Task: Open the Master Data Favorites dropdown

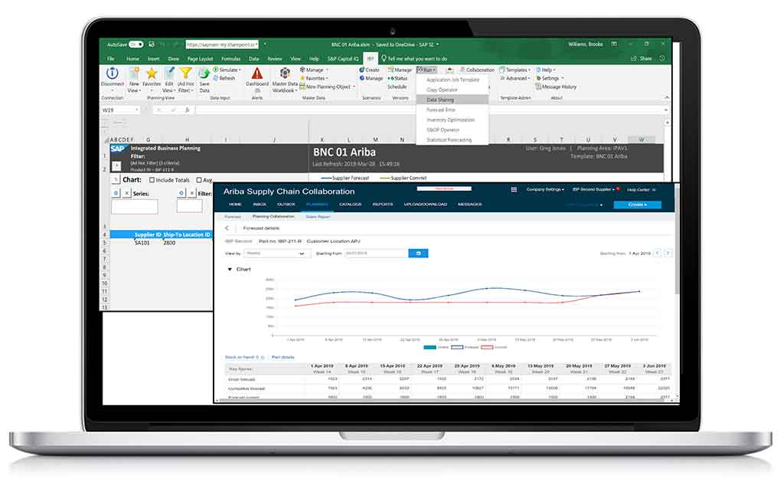Action: pos(314,78)
